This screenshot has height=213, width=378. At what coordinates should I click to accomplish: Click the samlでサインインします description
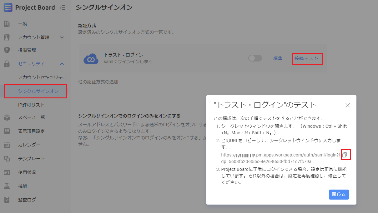128,62
